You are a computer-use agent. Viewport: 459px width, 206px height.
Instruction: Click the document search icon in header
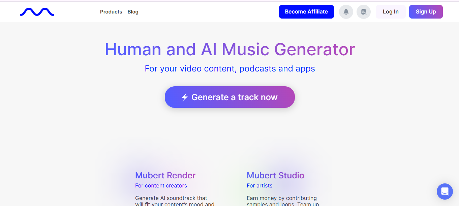tap(364, 12)
